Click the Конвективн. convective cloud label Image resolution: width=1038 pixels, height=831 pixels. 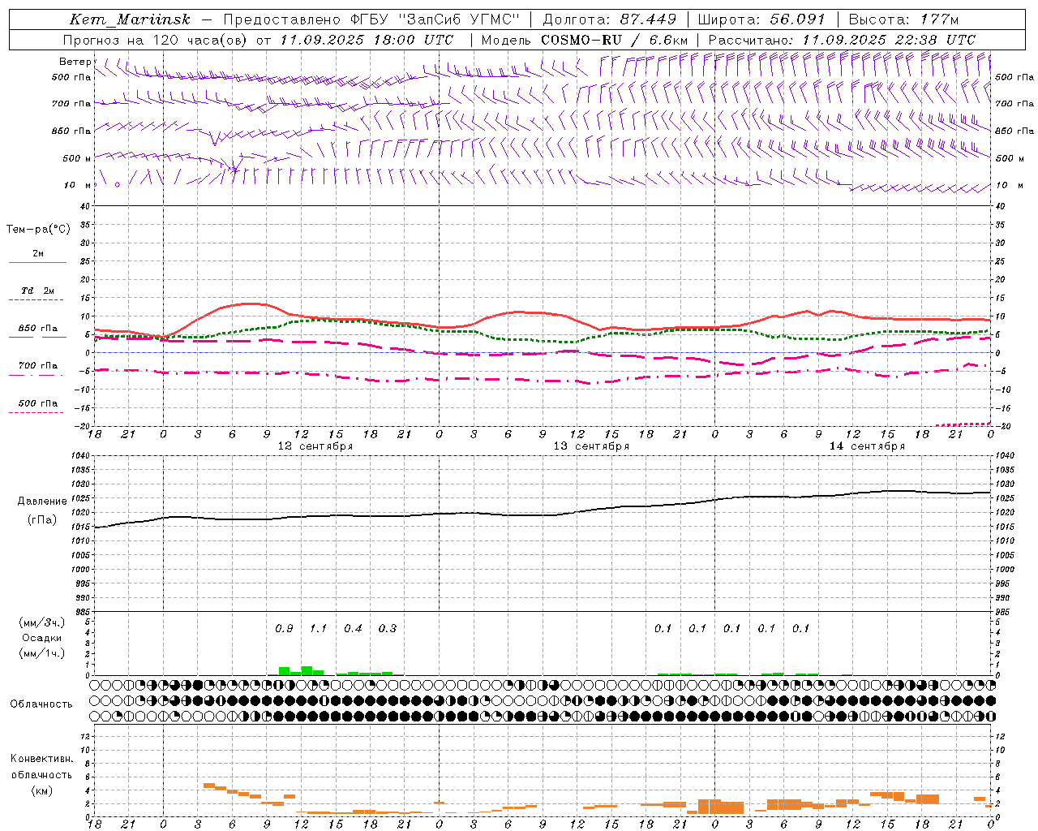[41, 759]
